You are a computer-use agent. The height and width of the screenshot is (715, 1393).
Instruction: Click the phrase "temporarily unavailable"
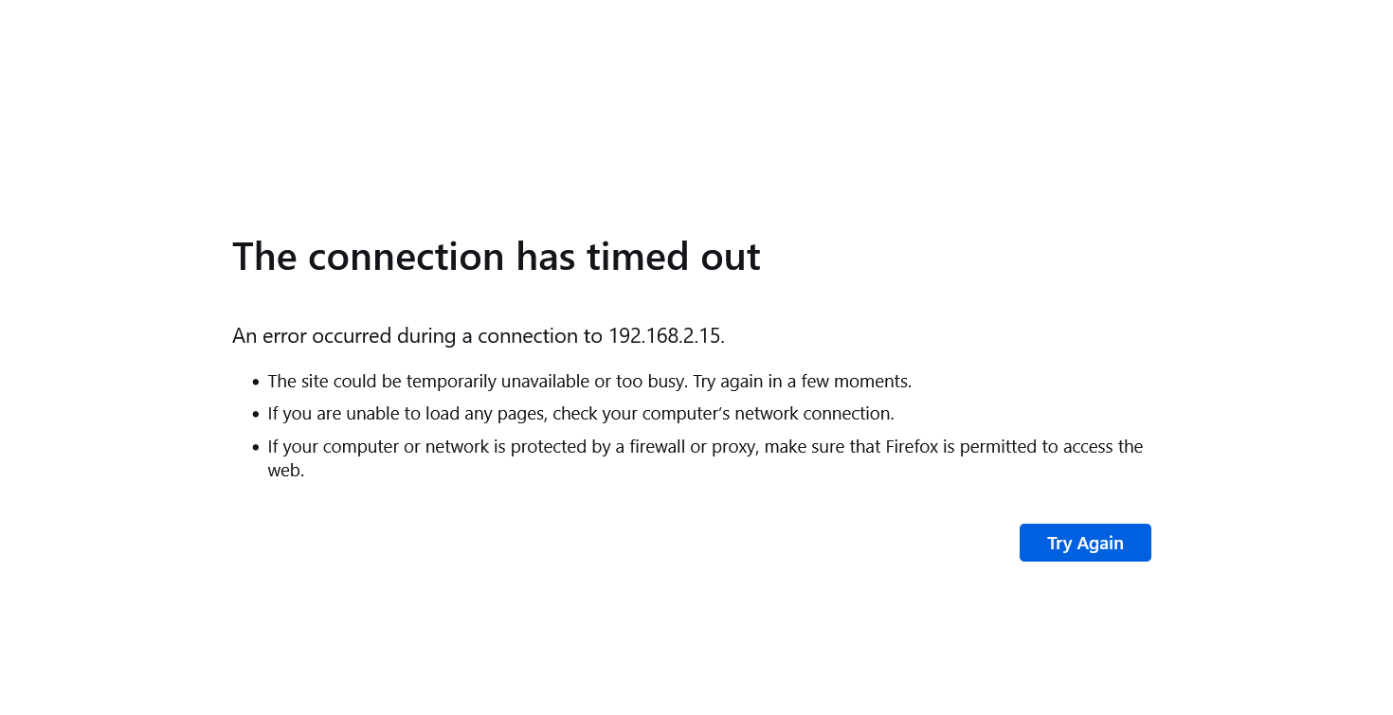497,382
